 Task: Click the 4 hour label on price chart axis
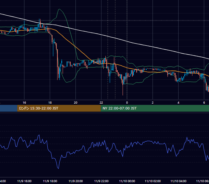[x=178, y=103]
